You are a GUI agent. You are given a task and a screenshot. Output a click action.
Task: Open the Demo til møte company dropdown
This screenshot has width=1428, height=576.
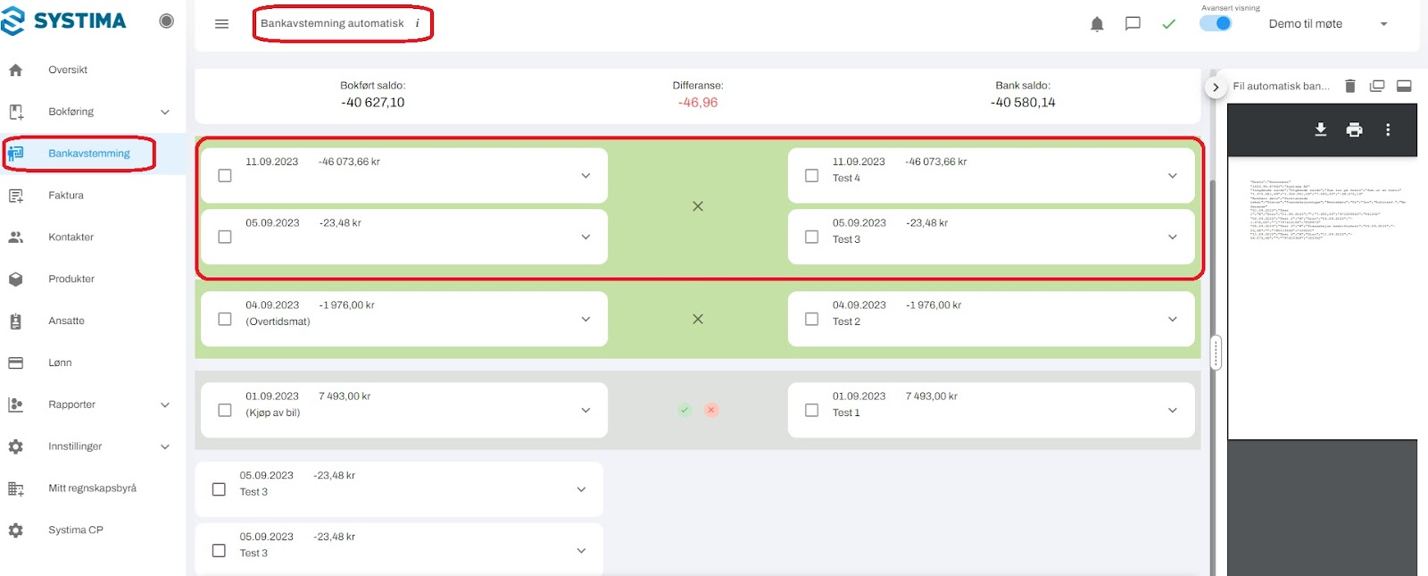[1328, 24]
